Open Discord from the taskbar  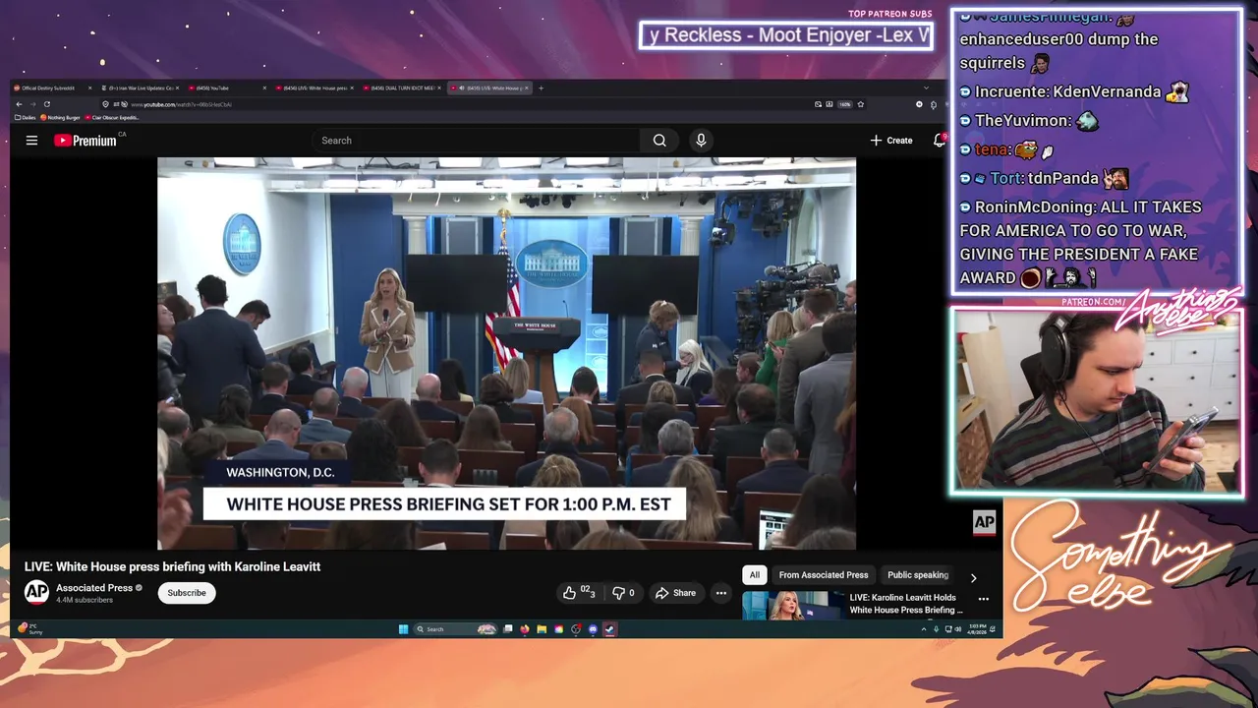(x=593, y=629)
